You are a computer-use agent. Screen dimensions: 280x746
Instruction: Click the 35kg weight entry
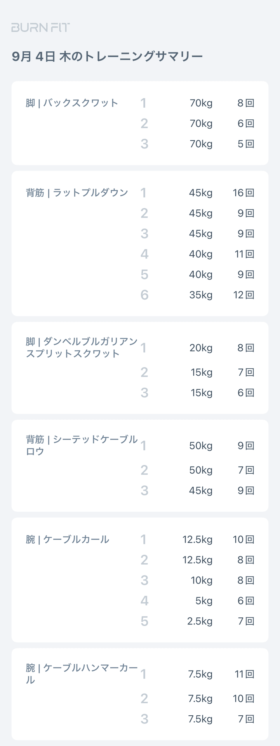click(x=201, y=295)
